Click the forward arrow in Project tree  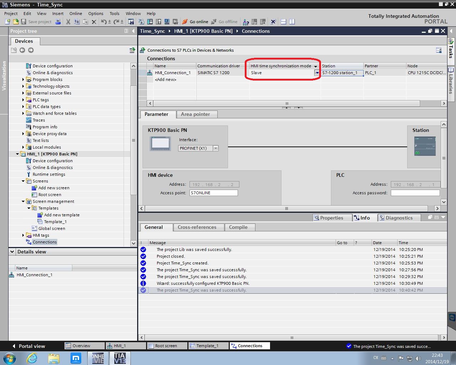point(31,50)
